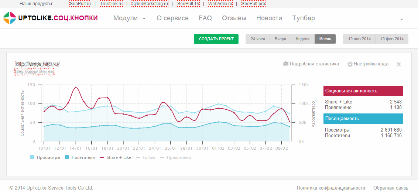This screenshot has height=194, width=418.
Task: Click the Просмотры value 2 691 680
Action: pyautogui.click(x=391, y=130)
